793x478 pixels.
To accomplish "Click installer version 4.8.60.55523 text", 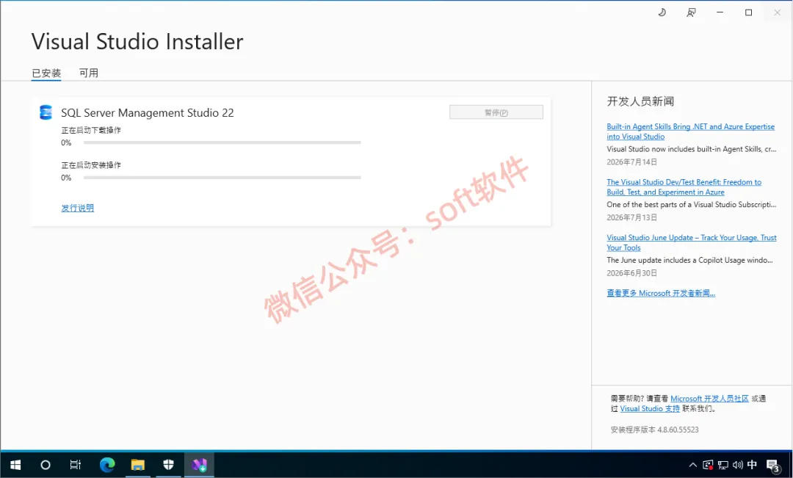I will click(x=654, y=430).
